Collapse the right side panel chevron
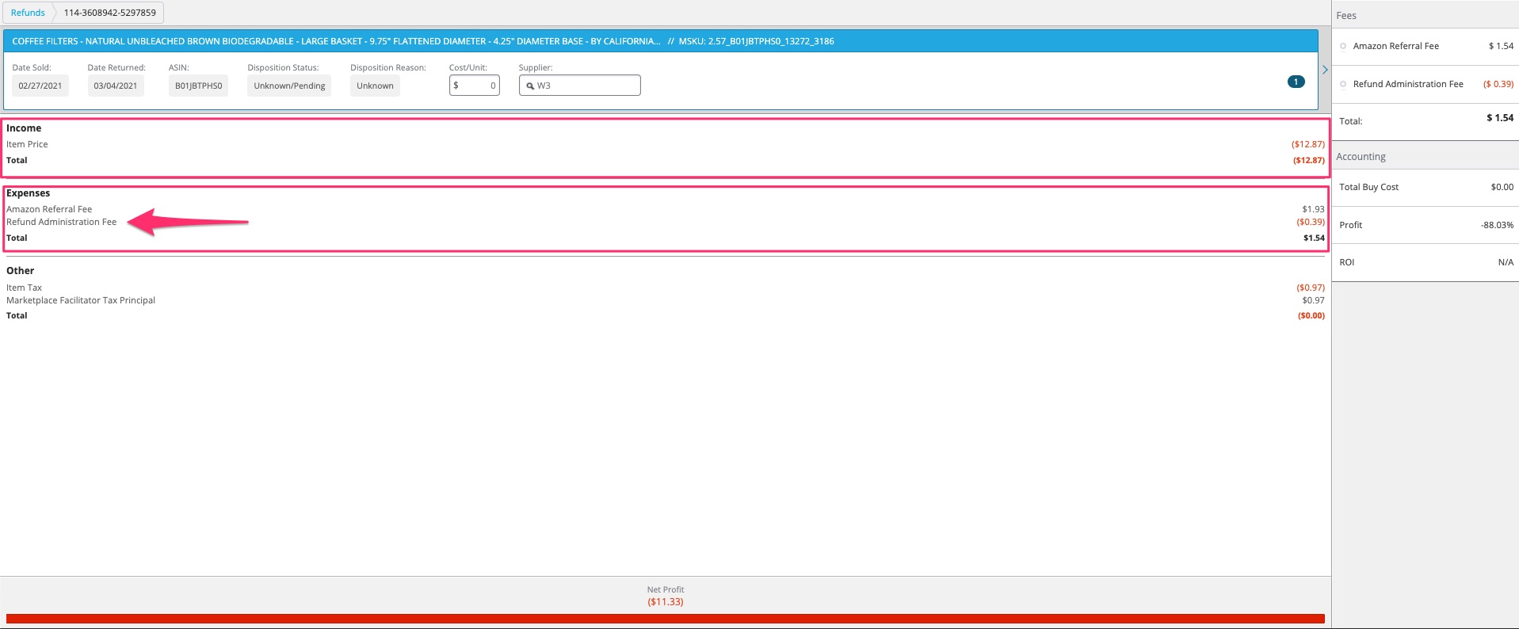Screen dimensions: 1519x629 [1325, 70]
